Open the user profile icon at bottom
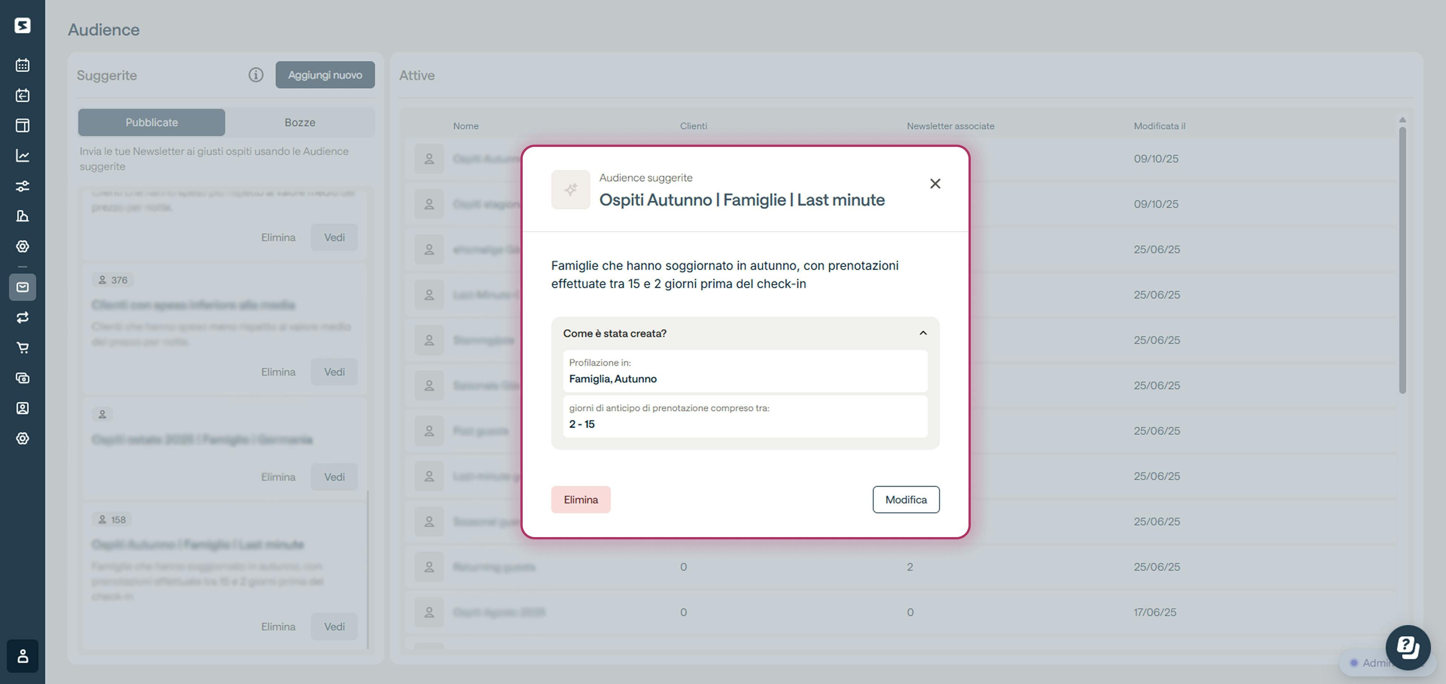1446x684 pixels. coord(23,655)
